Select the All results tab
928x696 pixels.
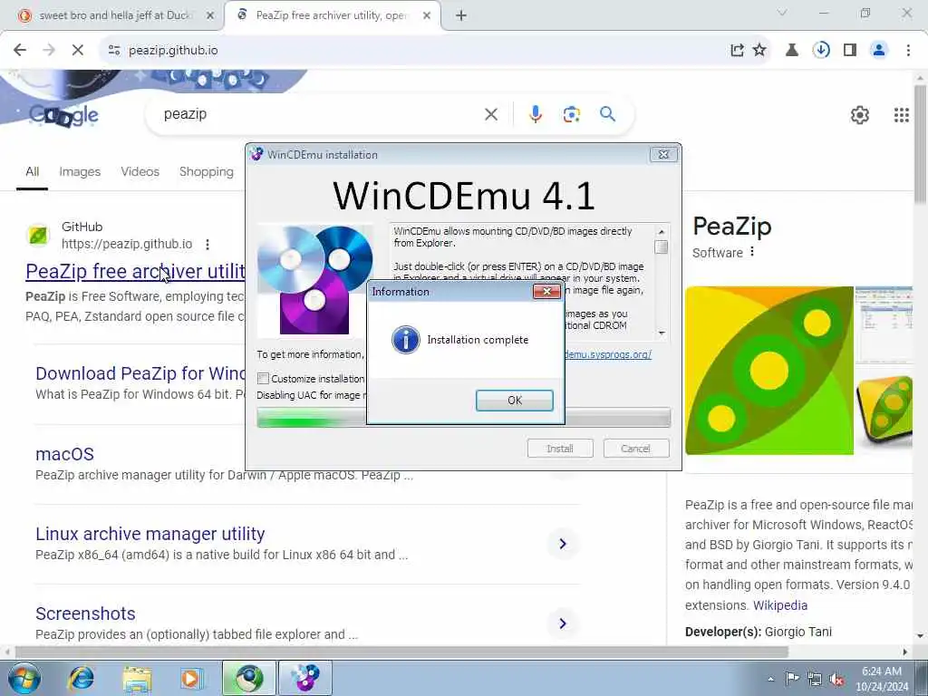32,171
